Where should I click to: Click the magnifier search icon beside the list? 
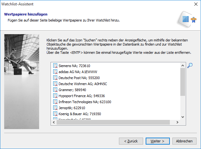[190, 65]
